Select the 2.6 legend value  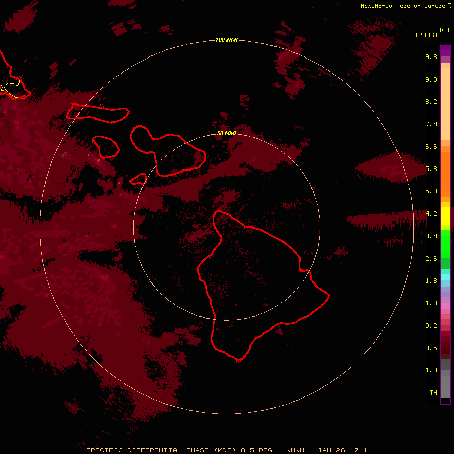431,259
